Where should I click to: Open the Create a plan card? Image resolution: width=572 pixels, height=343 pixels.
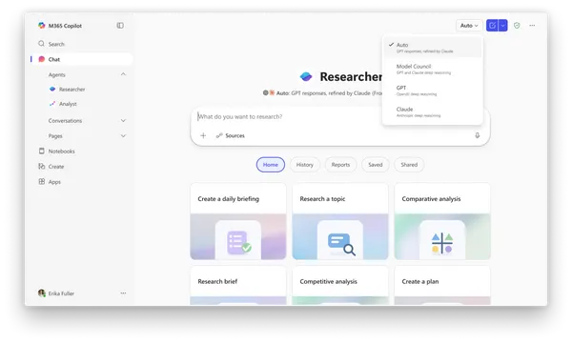pos(442,286)
